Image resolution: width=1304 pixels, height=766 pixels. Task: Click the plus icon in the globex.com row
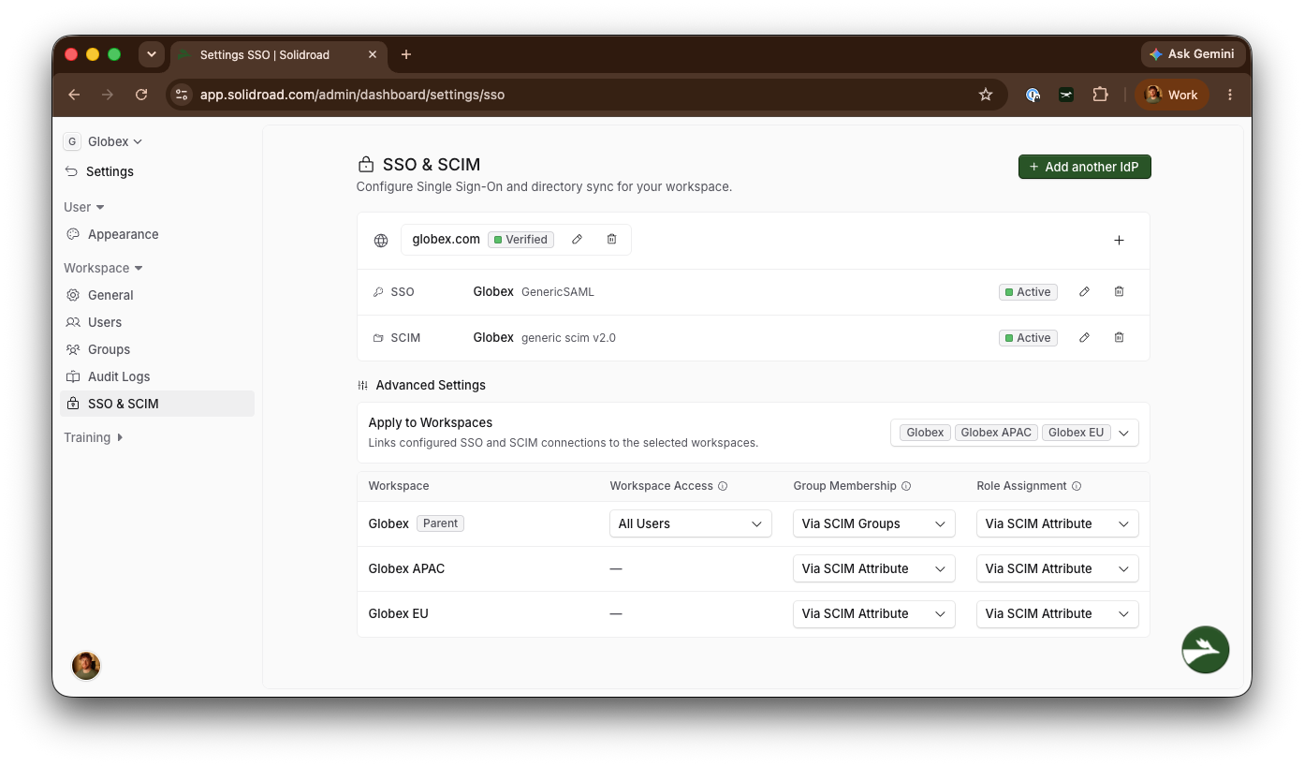pos(1119,241)
